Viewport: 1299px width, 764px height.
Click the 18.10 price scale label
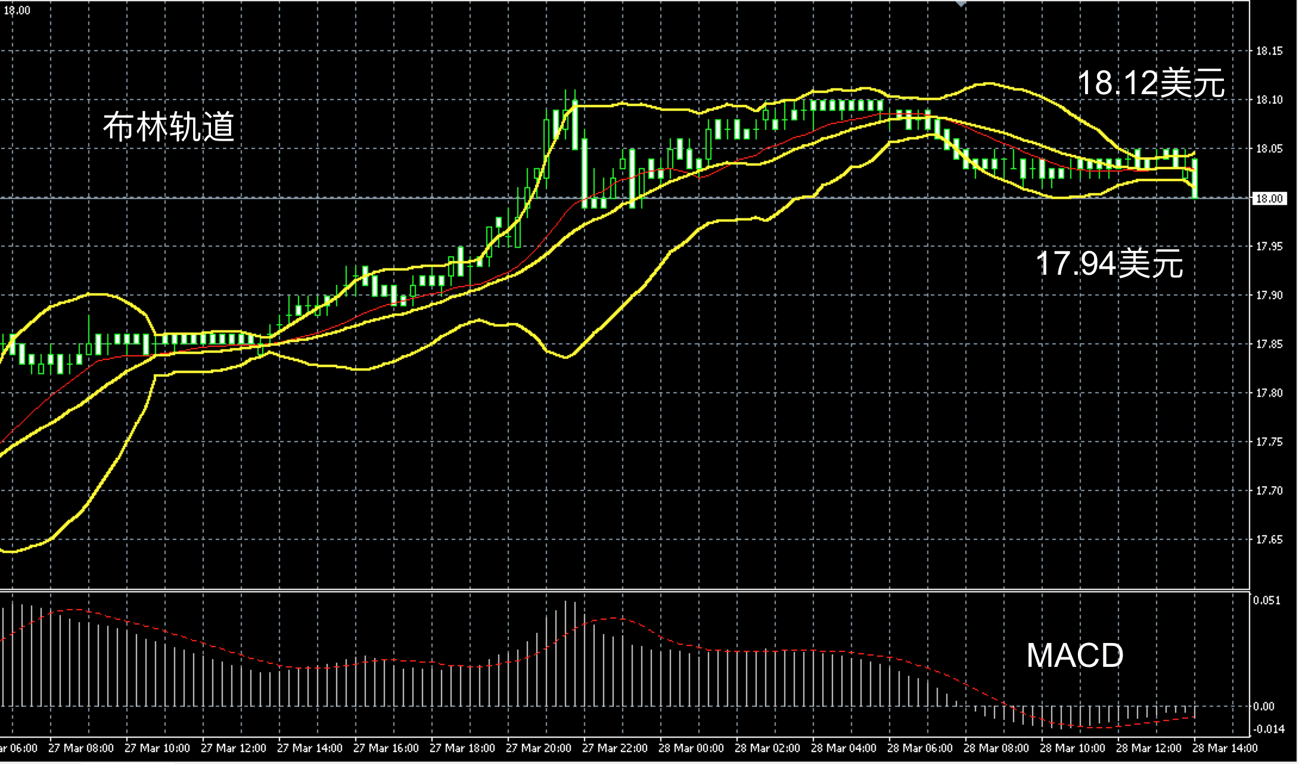1269,100
